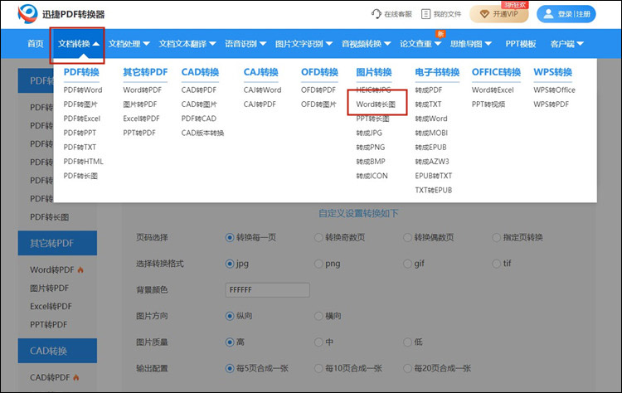Select 横向 image orientation
The image size is (622, 393).
pos(318,316)
